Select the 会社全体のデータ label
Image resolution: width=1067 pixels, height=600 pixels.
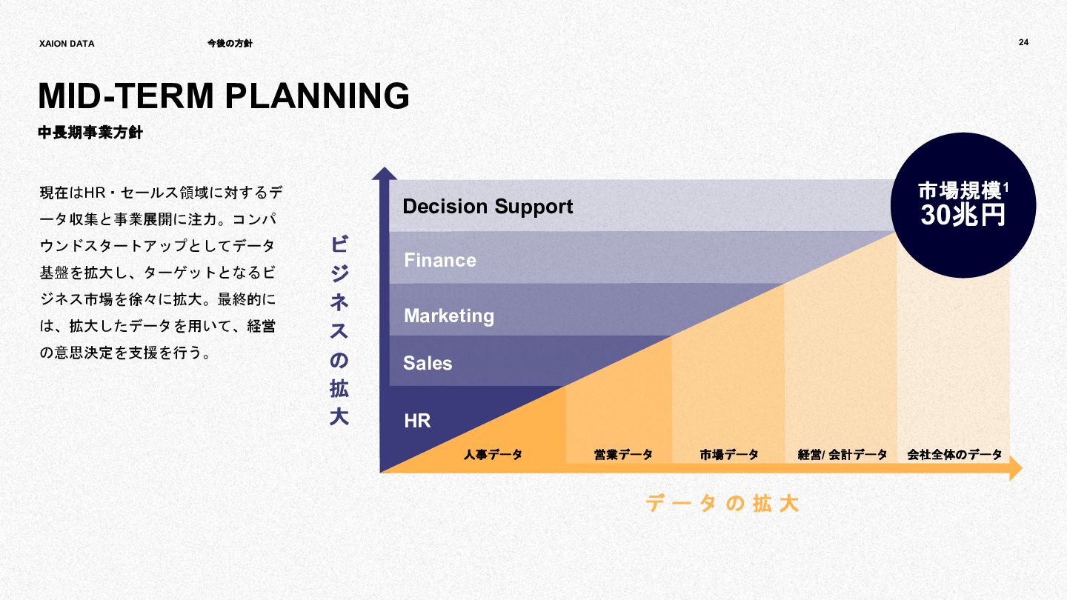tap(954, 454)
